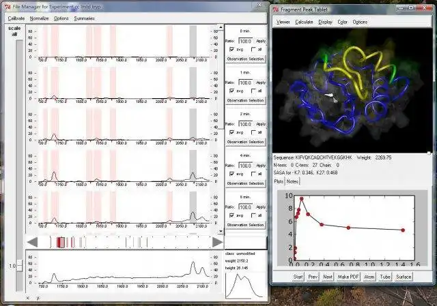
Task: Click the left arrow beside the peak strip
Action: click(x=32, y=242)
